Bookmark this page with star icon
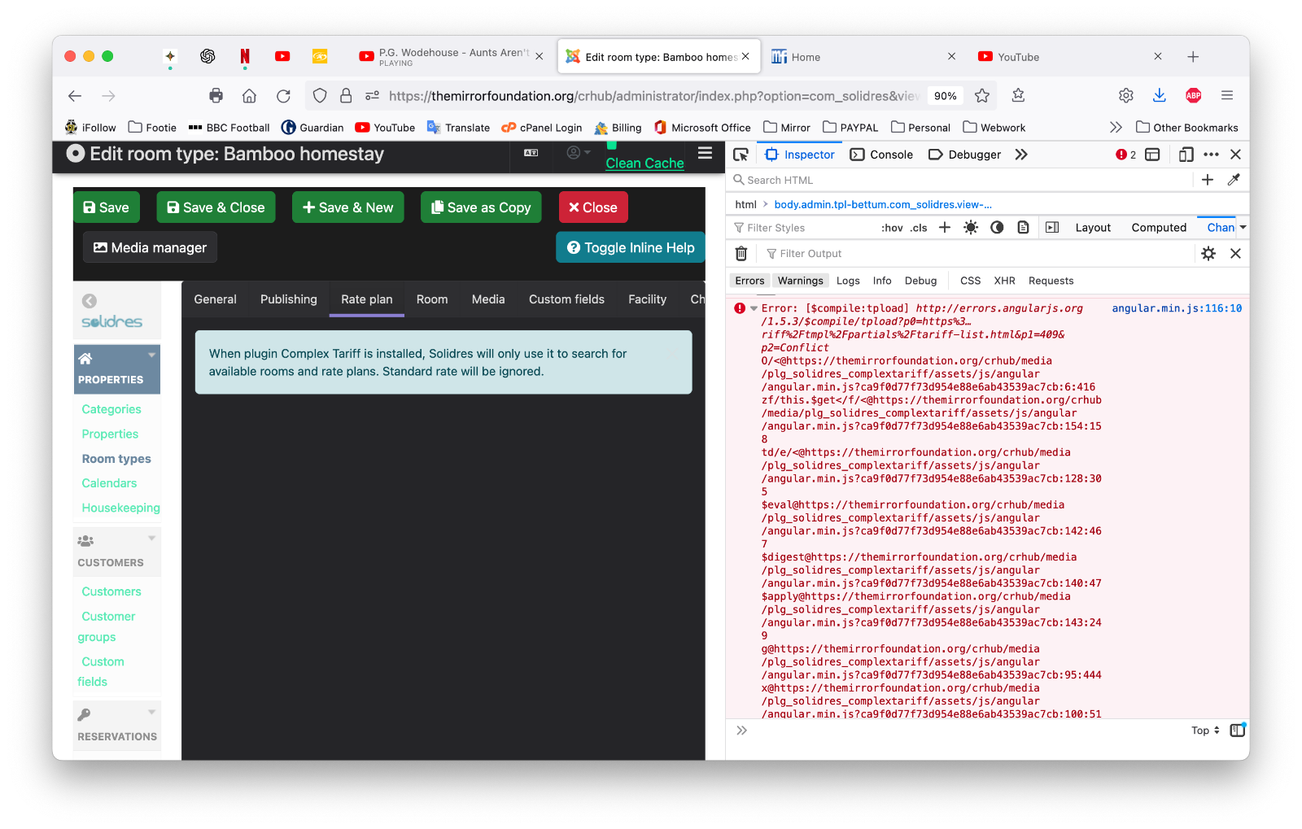The image size is (1302, 829). [982, 96]
